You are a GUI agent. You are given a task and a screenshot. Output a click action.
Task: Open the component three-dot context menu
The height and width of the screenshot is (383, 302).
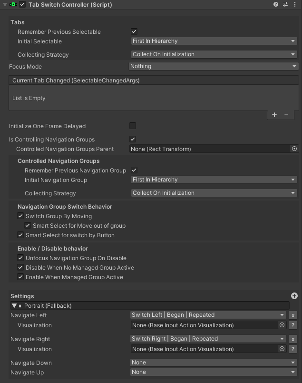295,4
